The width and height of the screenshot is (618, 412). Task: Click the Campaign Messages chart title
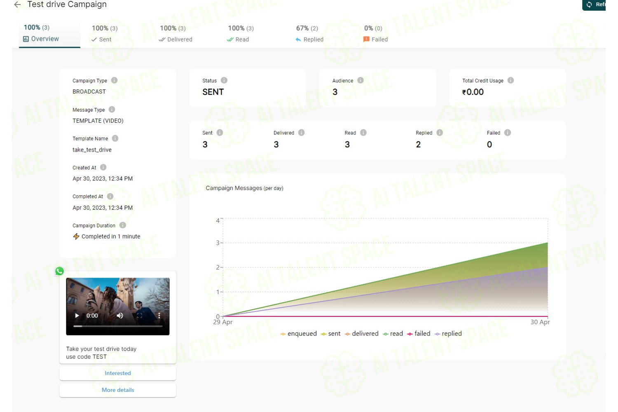pos(244,188)
